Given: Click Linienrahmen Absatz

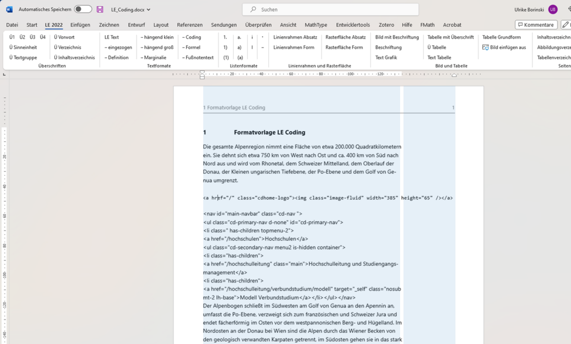Looking at the screenshot, I should 295,37.
